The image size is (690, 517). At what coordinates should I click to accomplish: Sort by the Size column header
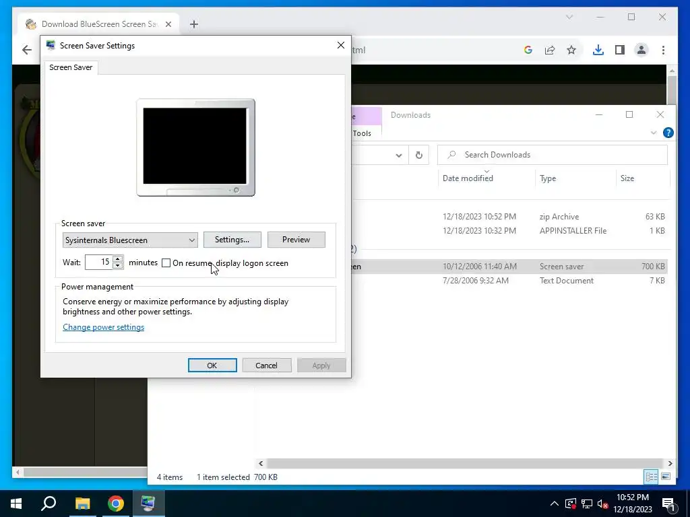pyautogui.click(x=627, y=178)
